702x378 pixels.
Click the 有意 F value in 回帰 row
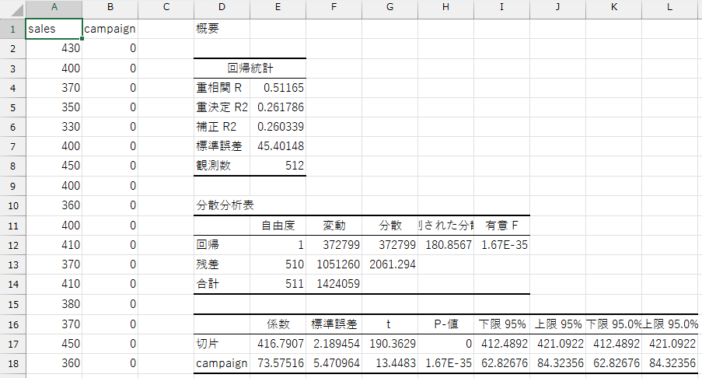click(x=501, y=244)
